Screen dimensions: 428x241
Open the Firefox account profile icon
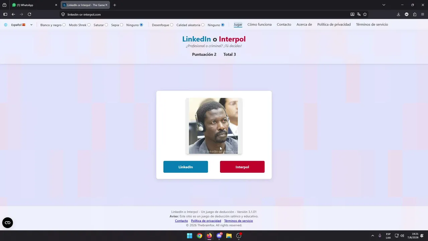click(x=407, y=14)
